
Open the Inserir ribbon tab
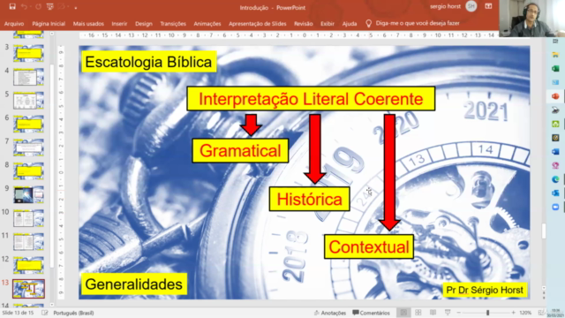click(119, 24)
